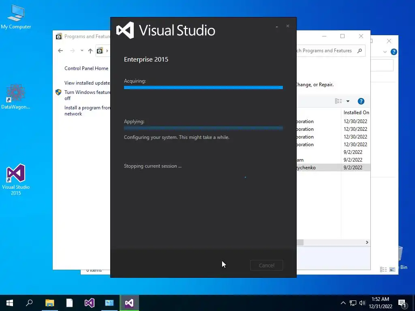The width and height of the screenshot is (415, 311).
Task: Minimize the Visual Studio installer window
Action: [x=277, y=26]
